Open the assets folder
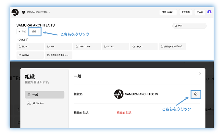The width and height of the screenshot is (224, 134). tap(115, 46)
